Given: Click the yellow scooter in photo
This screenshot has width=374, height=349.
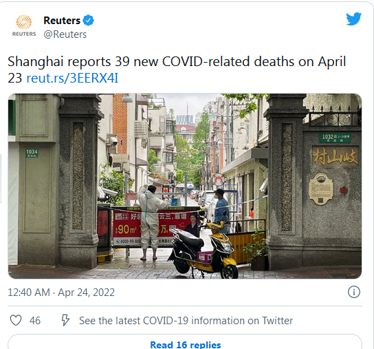Looking at the screenshot, I should pos(203,250).
